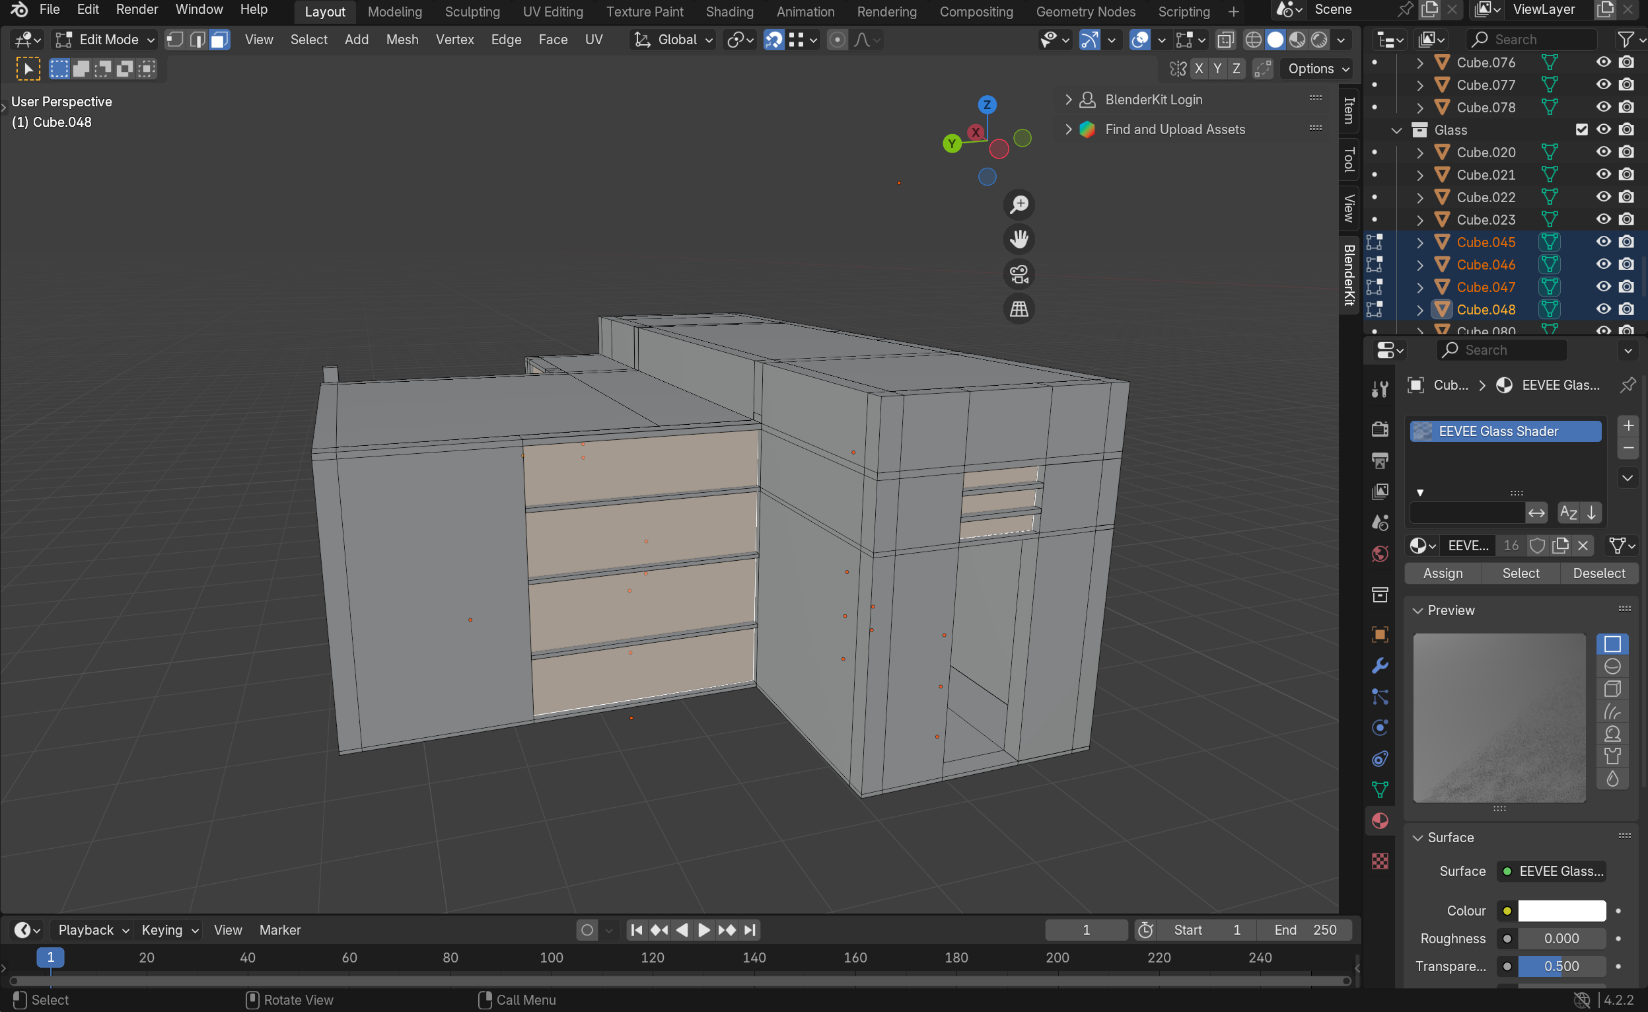The height and width of the screenshot is (1012, 1648).
Task: Expand Find and Upload Assets panel
Action: click(x=1069, y=129)
